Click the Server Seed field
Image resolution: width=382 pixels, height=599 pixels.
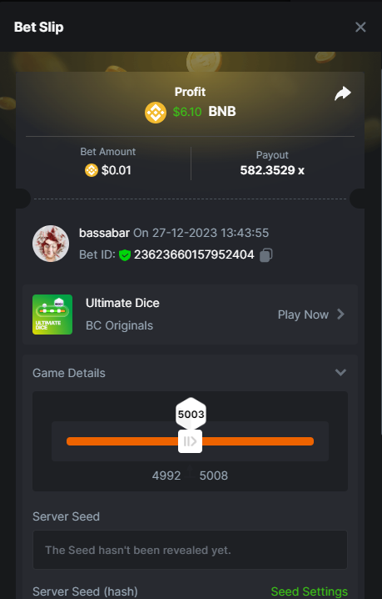tap(190, 550)
